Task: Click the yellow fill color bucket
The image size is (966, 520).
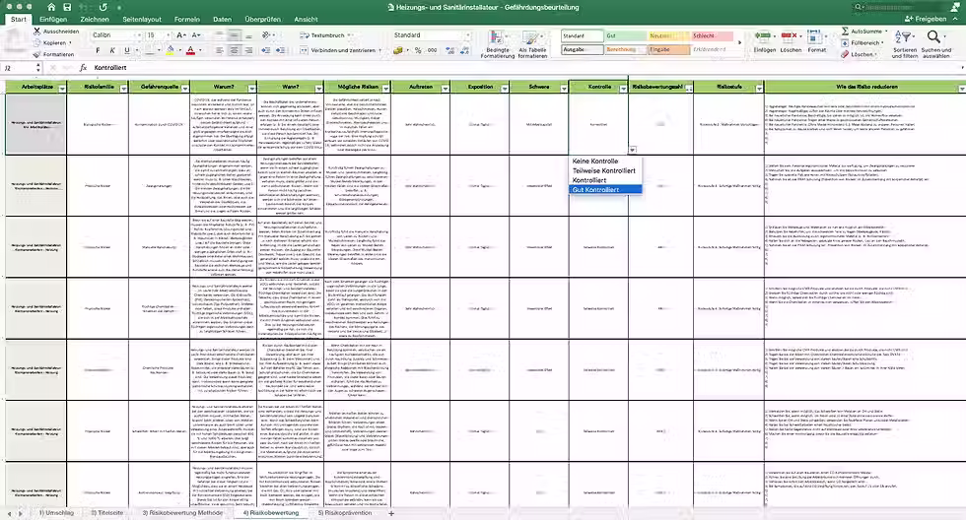Action: tap(171, 50)
